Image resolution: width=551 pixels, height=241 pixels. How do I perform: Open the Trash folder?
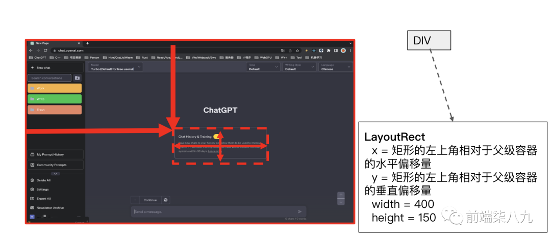(55, 110)
